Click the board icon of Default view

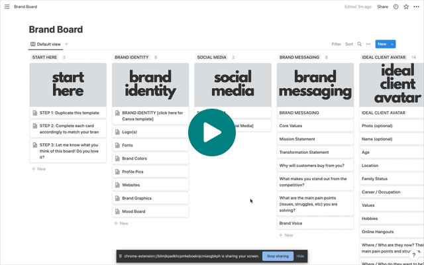pos(32,44)
